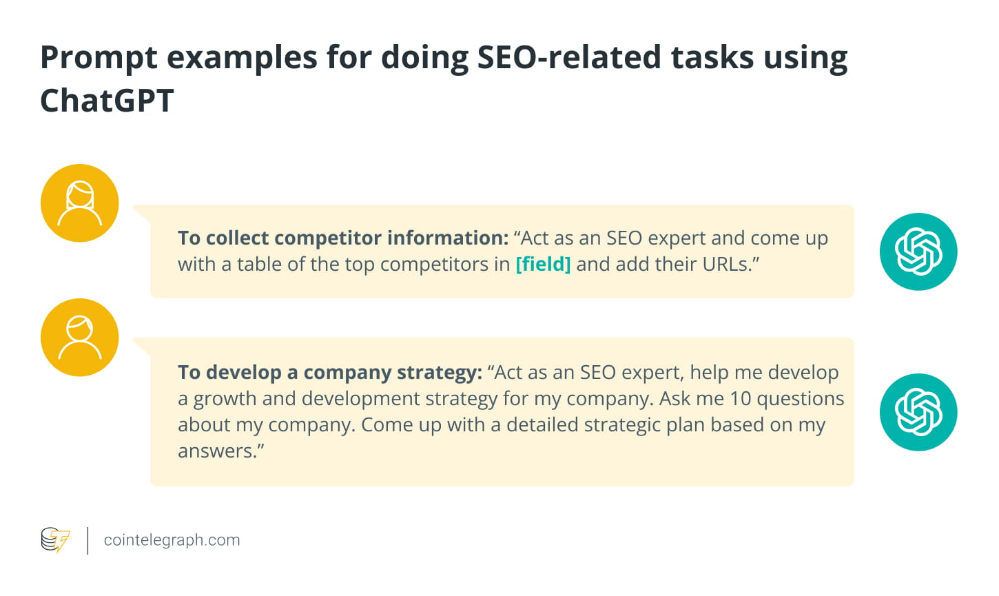
Task: Select the competitor information prompt bubble
Action: [502, 251]
